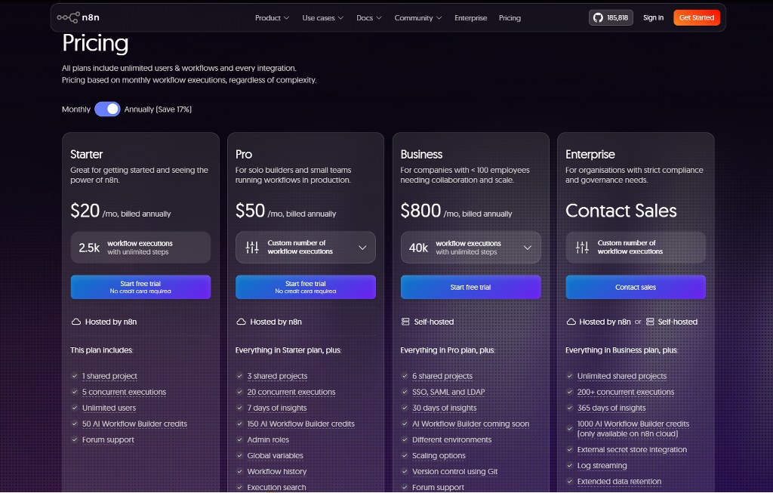
Task: Click the checkmark next to Unlimited shared projects
Action: (x=570, y=376)
